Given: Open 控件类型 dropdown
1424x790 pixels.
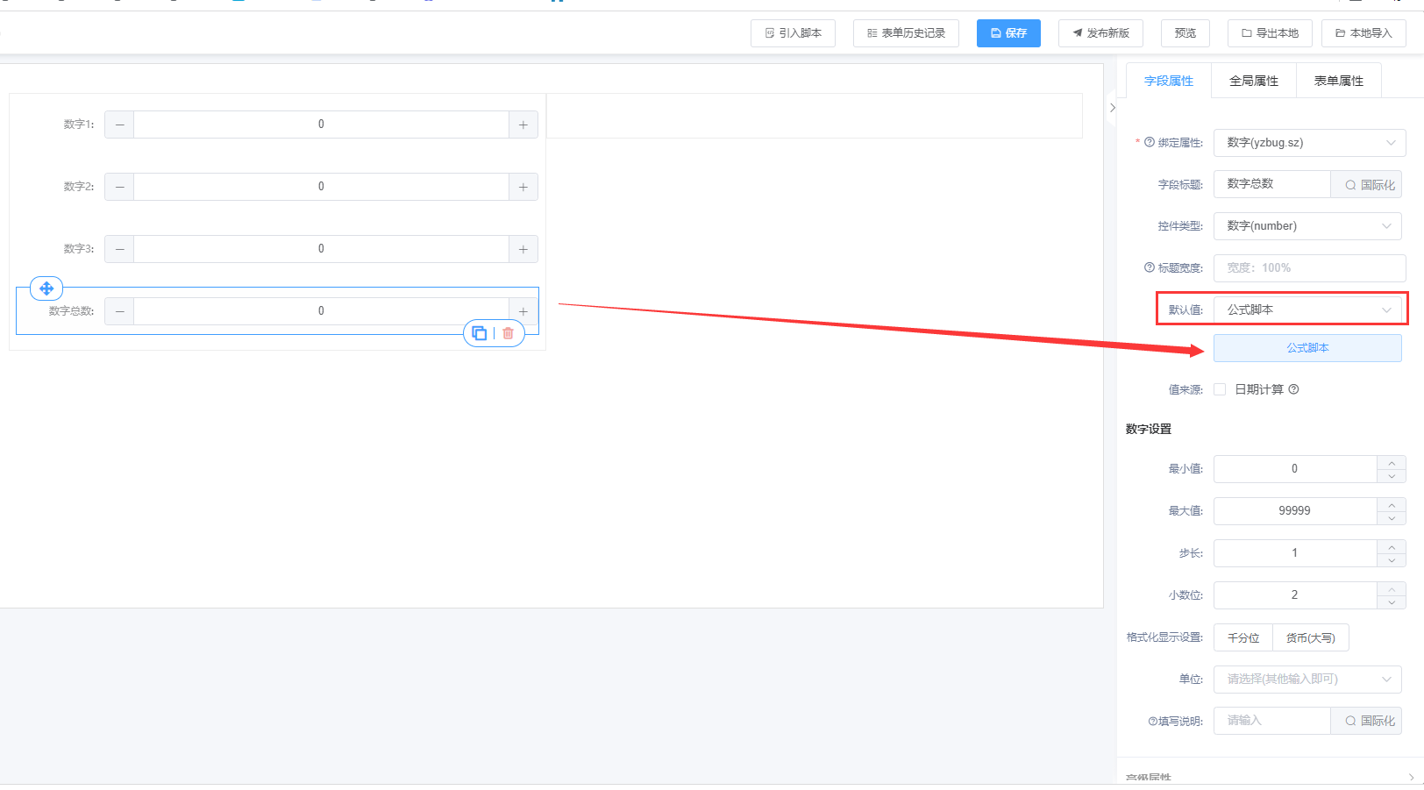Looking at the screenshot, I should click(x=1307, y=226).
